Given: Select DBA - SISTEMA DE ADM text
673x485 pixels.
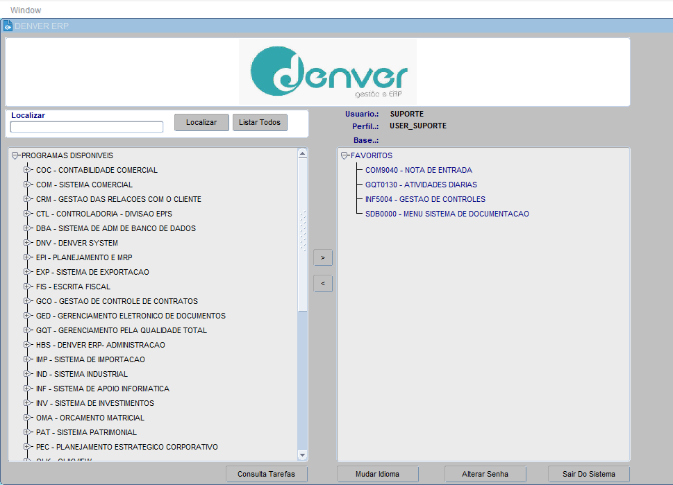Looking at the screenshot, I should [116, 228].
